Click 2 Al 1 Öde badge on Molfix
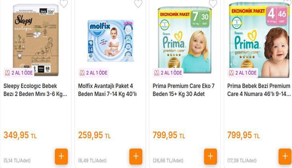 coord(94,73)
